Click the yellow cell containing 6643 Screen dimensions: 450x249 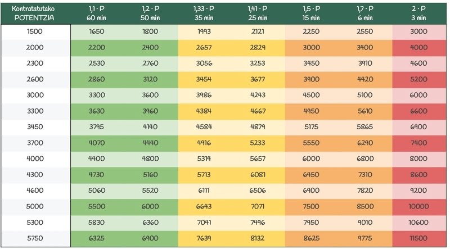204,206
